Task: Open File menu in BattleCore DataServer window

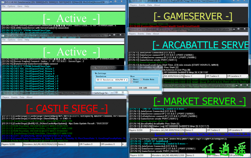Action: click(4, 39)
